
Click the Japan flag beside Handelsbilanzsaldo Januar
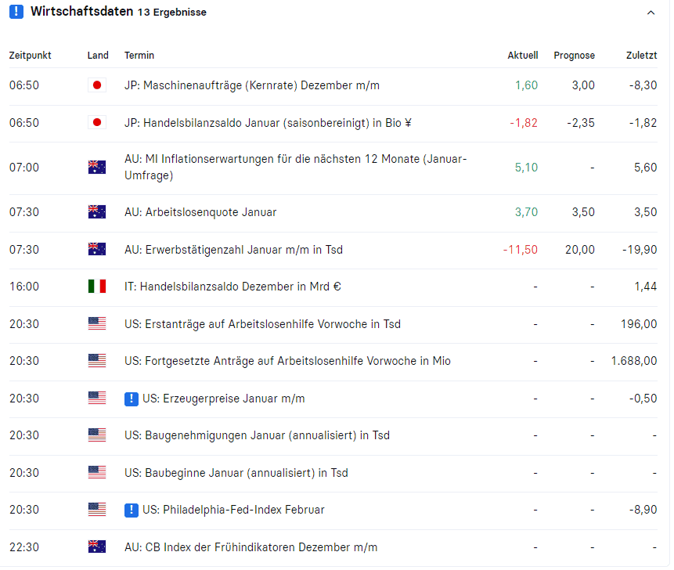click(97, 123)
